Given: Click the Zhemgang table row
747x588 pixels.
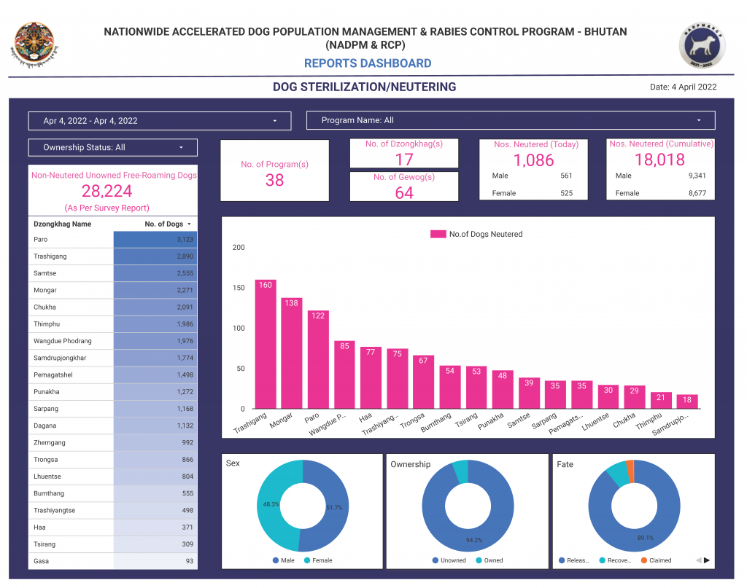Looking at the screenshot, I should click(x=113, y=442).
